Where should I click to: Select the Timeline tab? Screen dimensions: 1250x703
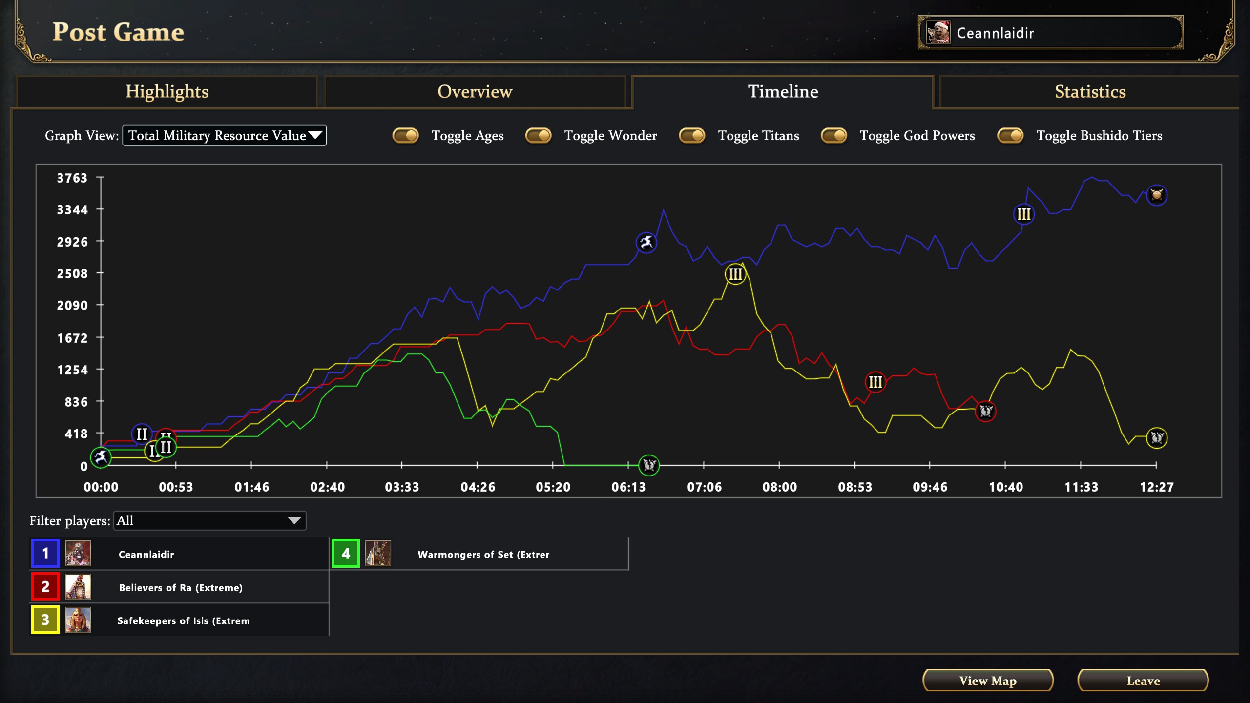[783, 92]
